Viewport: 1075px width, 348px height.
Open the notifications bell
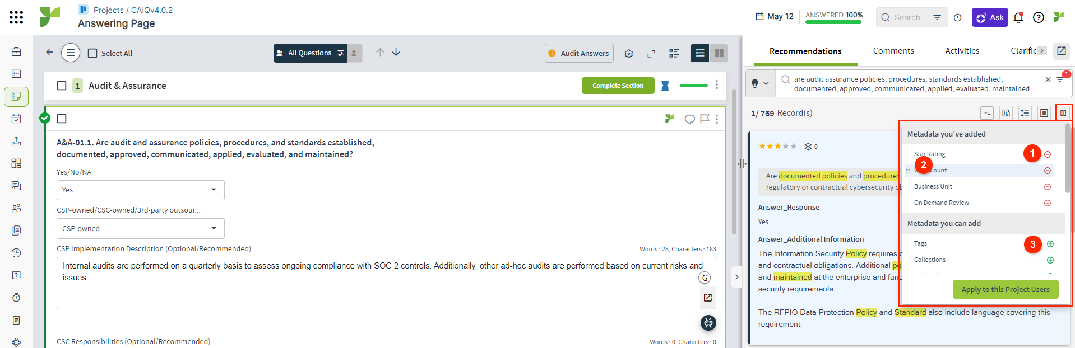[x=1018, y=17]
